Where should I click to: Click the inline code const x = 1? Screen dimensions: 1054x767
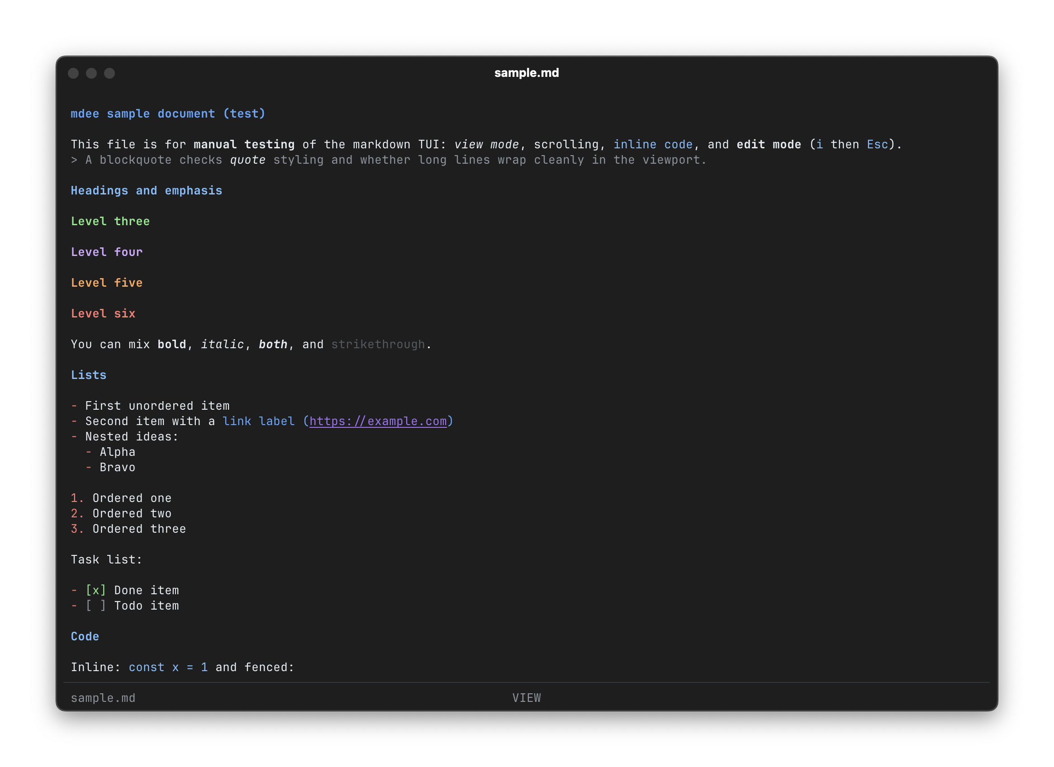coord(167,667)
